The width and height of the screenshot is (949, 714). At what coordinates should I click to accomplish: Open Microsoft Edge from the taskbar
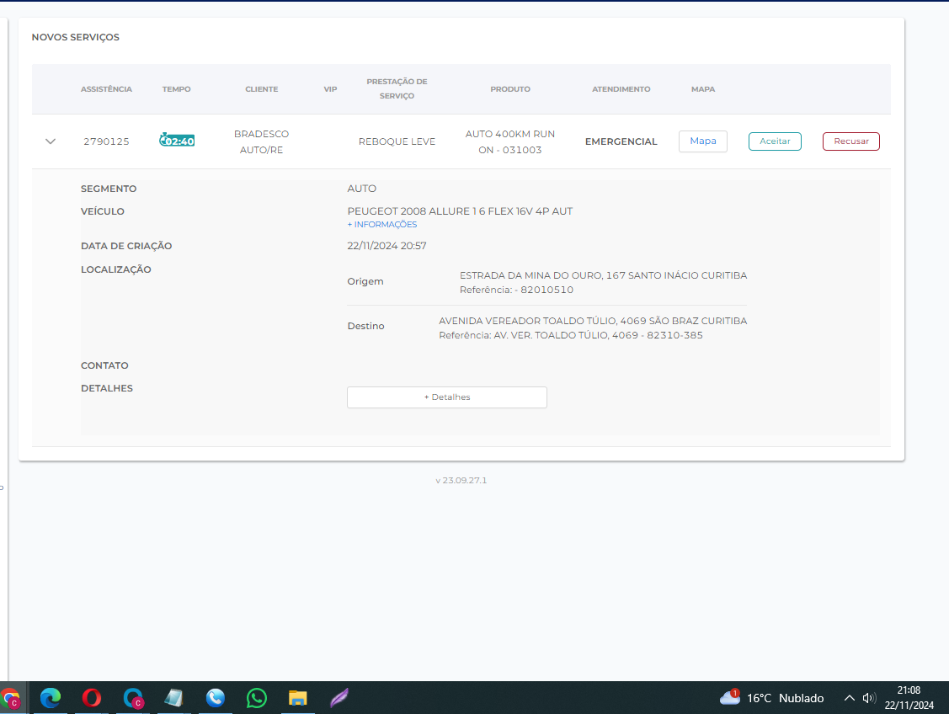pyautogui.click(x=51, y=698)
